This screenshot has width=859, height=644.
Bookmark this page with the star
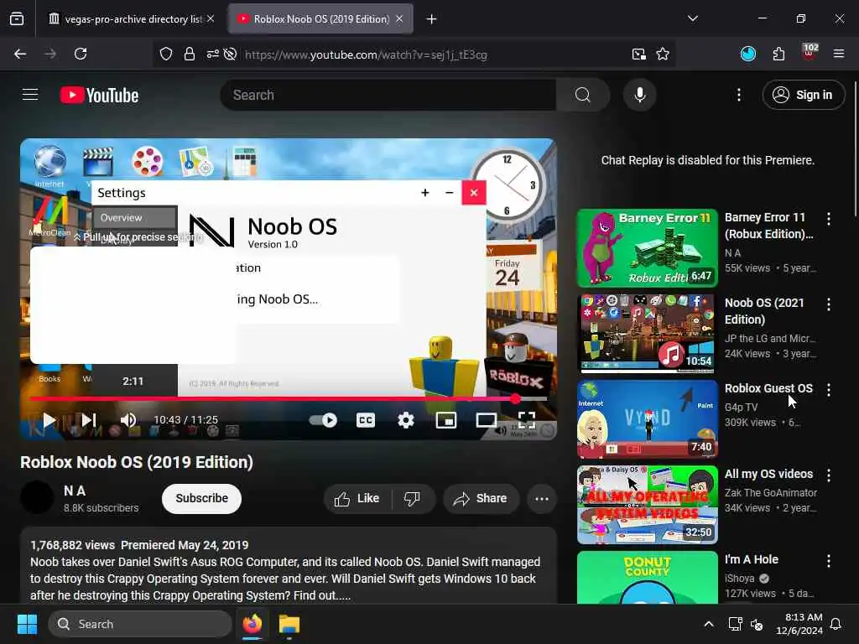[x=663, y=54]
